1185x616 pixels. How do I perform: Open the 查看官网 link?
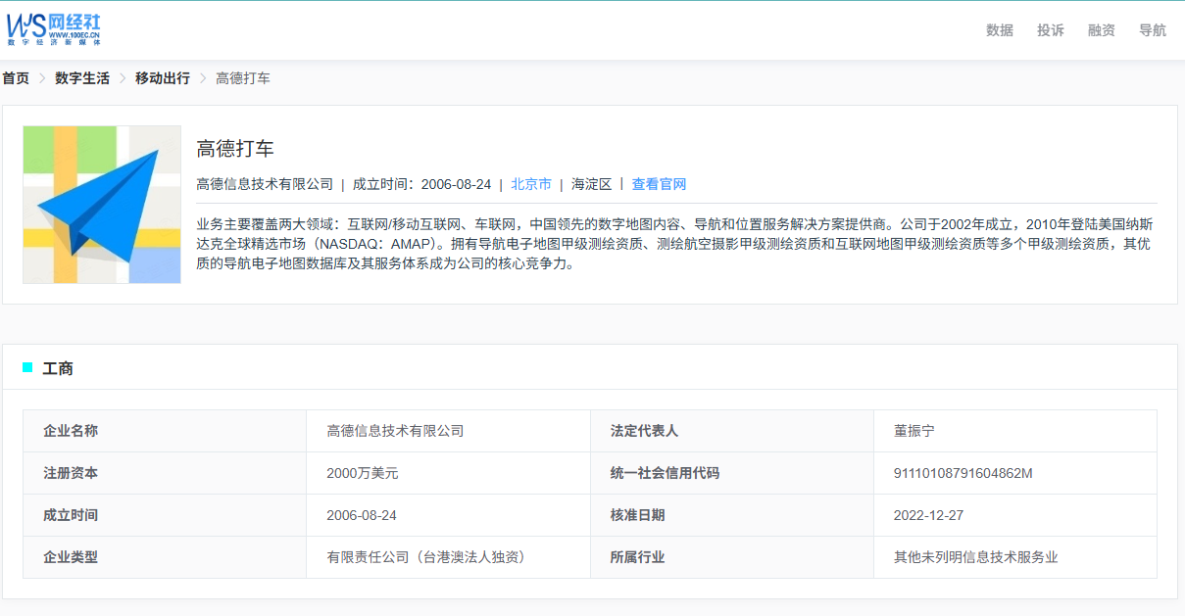tap(659, 184)
